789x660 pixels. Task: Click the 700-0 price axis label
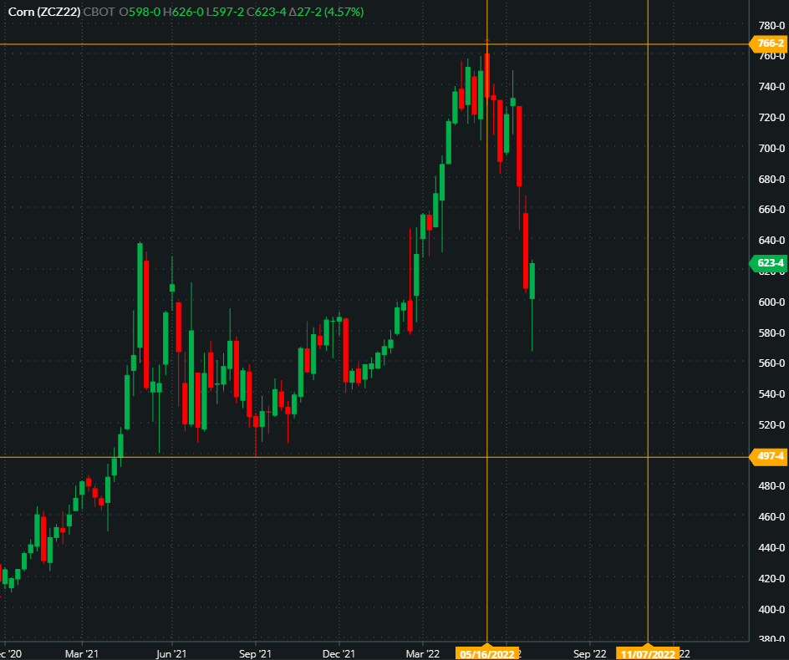coord(771,148)
